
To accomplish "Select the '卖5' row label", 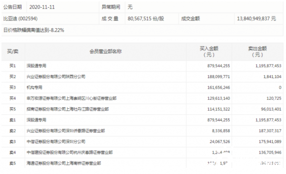I will pyautogui.click(x=12, y=163).
